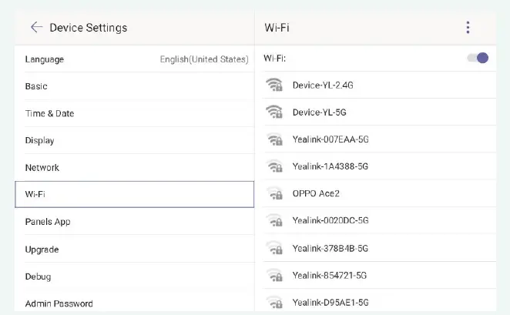The image size is (510, 315).
Task: Click the Wi-Fi signal icon for Device-YL-2.4G
Action: click(273, 85)
